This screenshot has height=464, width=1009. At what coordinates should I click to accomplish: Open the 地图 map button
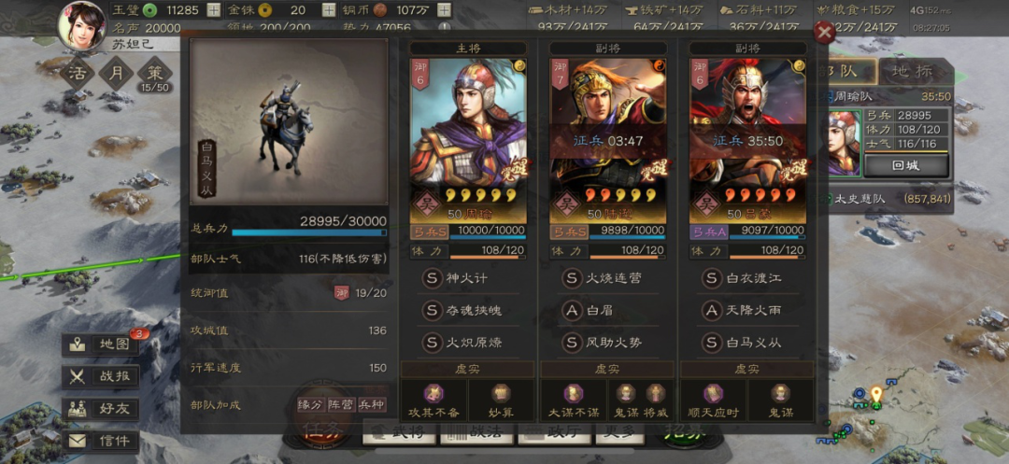[101, 344]
